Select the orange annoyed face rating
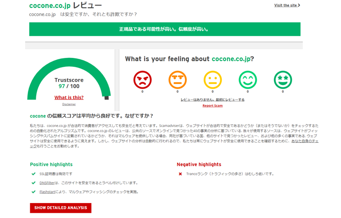The image size is (341, 218). click(177, 80)
